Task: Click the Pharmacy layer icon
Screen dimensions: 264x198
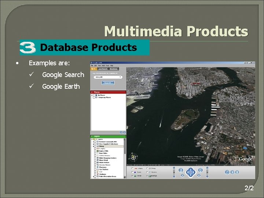Action: click(98, 167)
